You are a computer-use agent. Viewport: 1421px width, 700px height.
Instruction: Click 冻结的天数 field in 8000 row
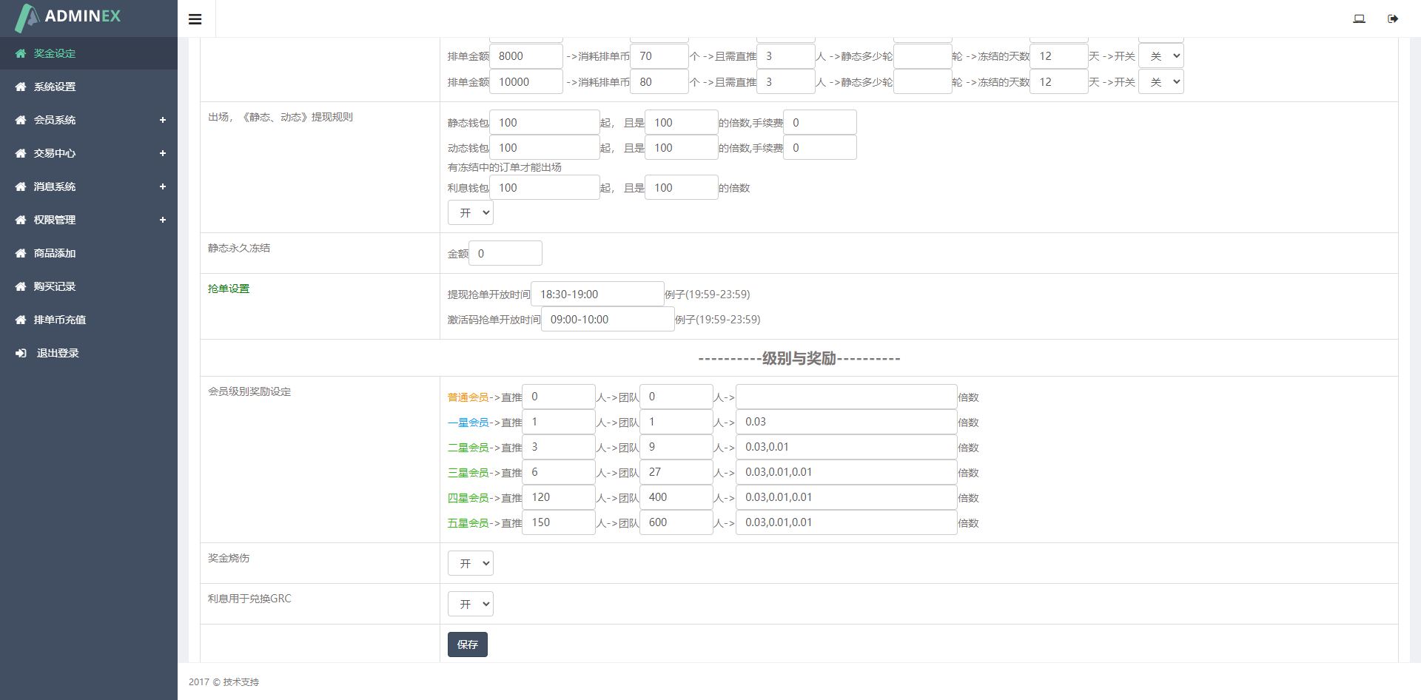point(1059,56)
